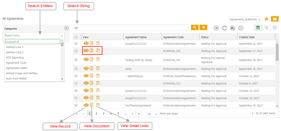Open smart links for the sam2 agreement
Viewport: 281px width, 131px height.
pyautogui.click(x=98, y=69)
